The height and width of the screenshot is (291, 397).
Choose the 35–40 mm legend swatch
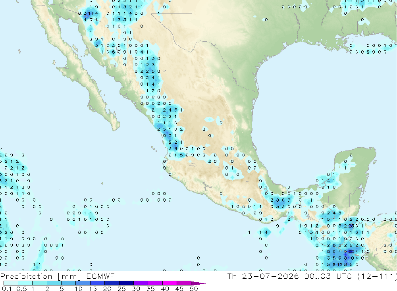tap(155, 283)
